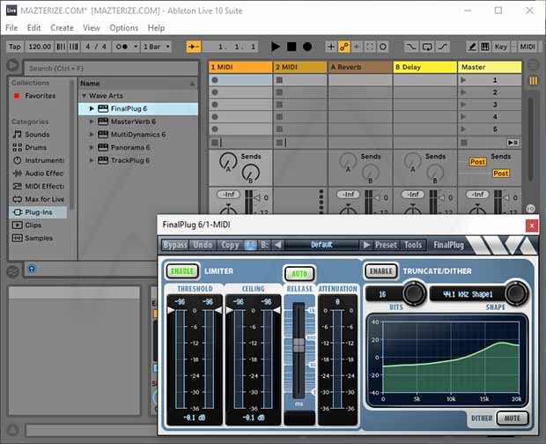Toggle the Loop switch icon
The image size is (546, 444).
coord(427,47)
